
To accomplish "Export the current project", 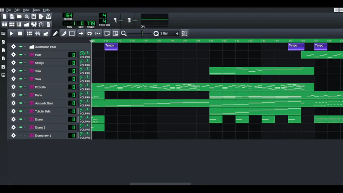I will (x=41, y=16).
